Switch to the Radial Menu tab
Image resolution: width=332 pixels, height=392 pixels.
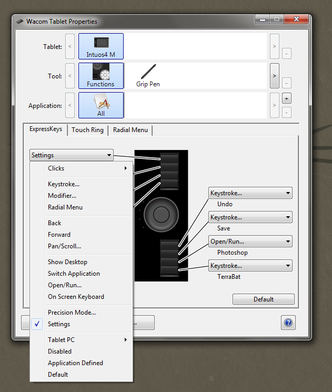pyautogui.click(x=130, y=130)
